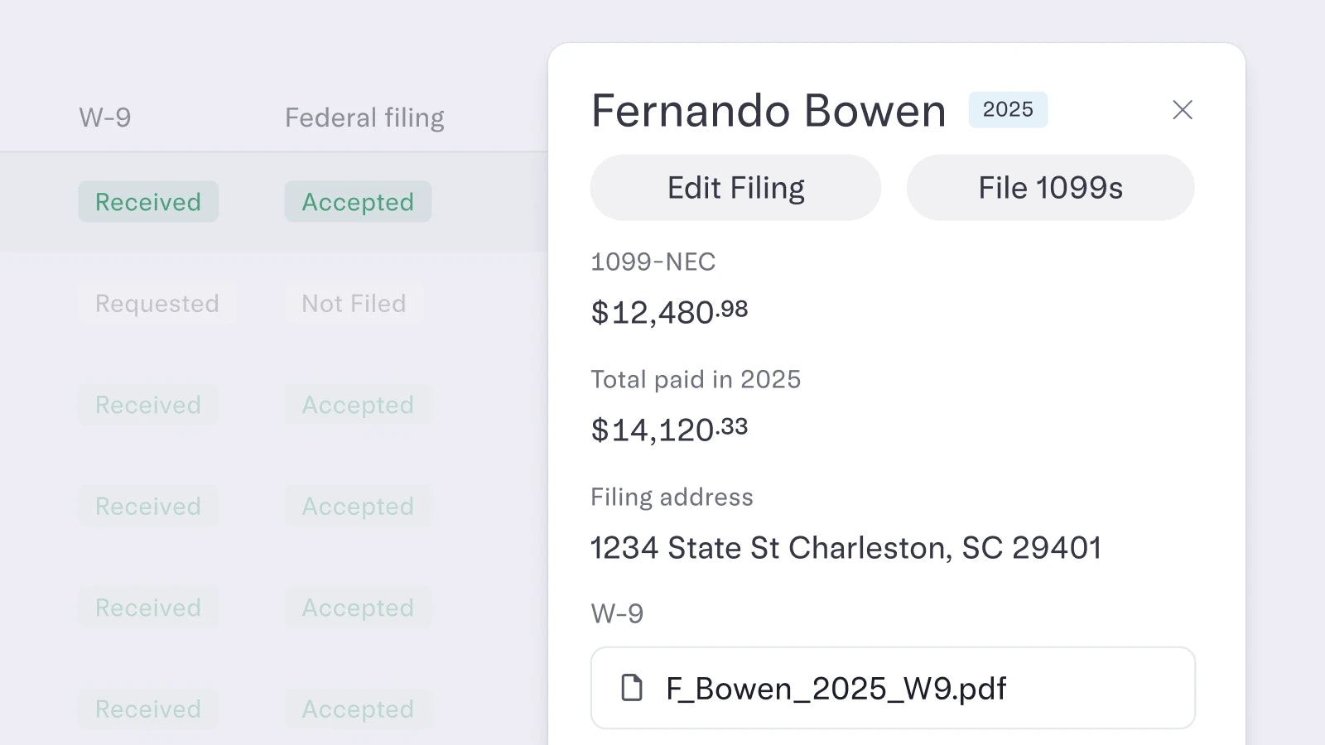Image resolution: width=1325 pixels, height=745 pixels.
Task: Click the Fernando Bowen name heading
Action: click(768, 110)
